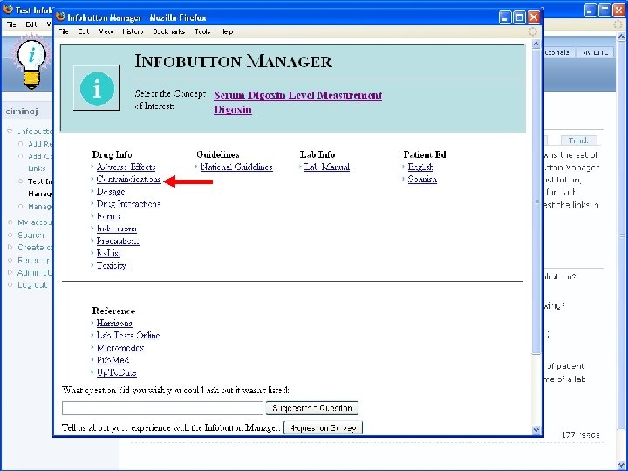Open the Adverse Effects link

(126, 167)
